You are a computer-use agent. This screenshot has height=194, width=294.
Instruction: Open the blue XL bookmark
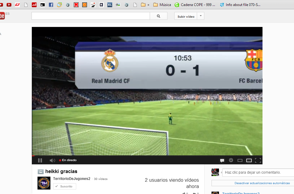point(110,5)
